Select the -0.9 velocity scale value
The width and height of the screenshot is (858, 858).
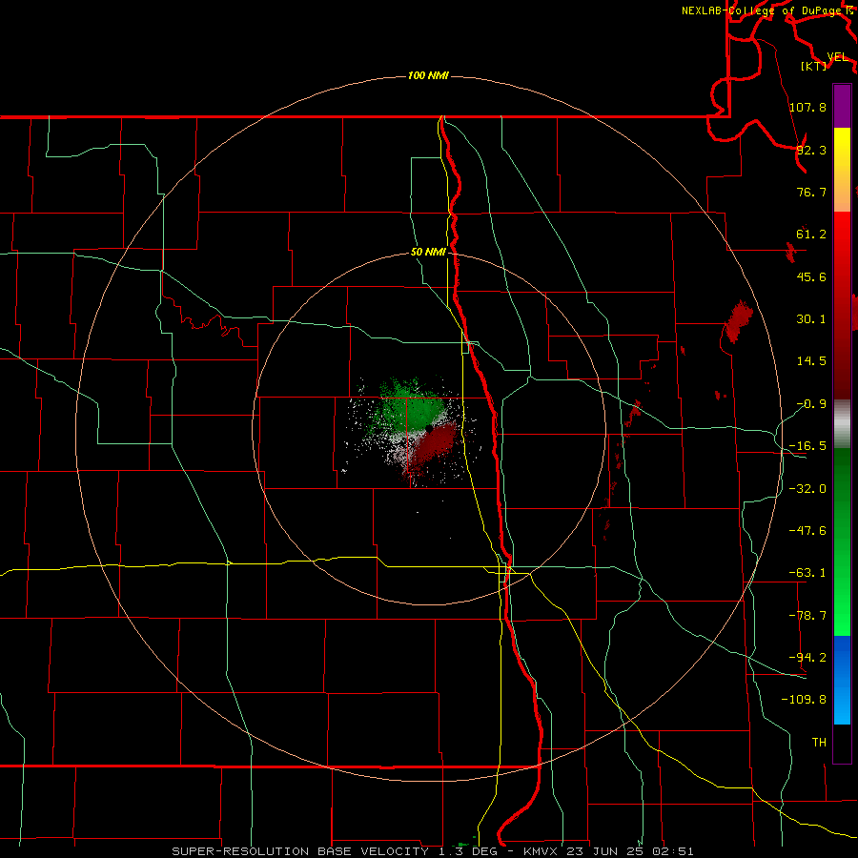click(x=811, y=404)
